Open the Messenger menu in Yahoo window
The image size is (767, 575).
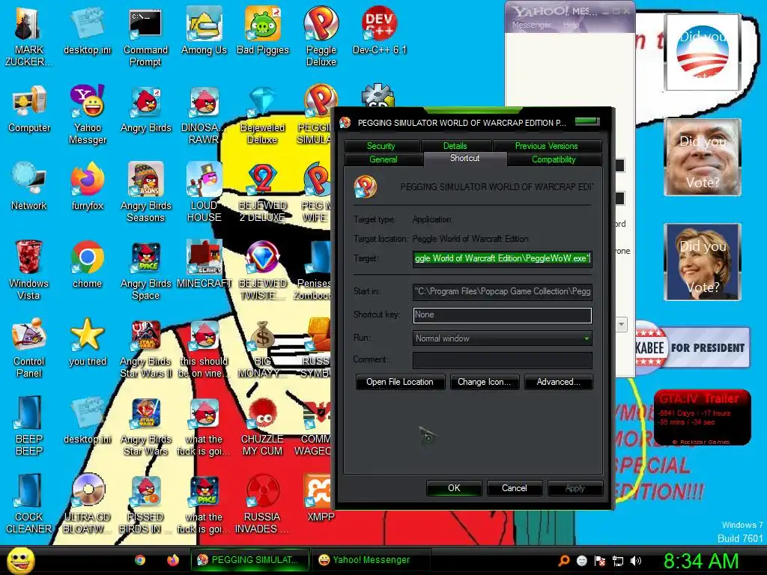coord(531,25)
